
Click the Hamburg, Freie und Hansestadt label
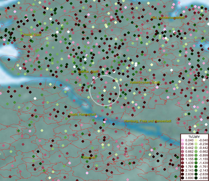pos(148,121)
